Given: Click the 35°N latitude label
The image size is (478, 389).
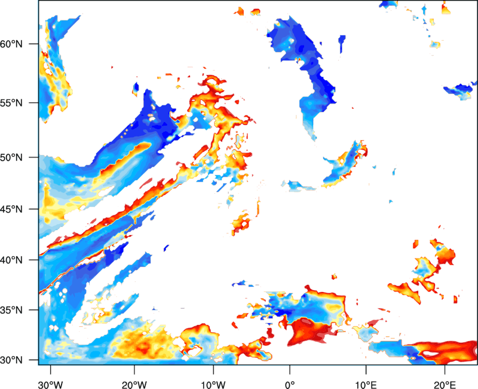Looking at the screenshot, I should pos(11,310).
